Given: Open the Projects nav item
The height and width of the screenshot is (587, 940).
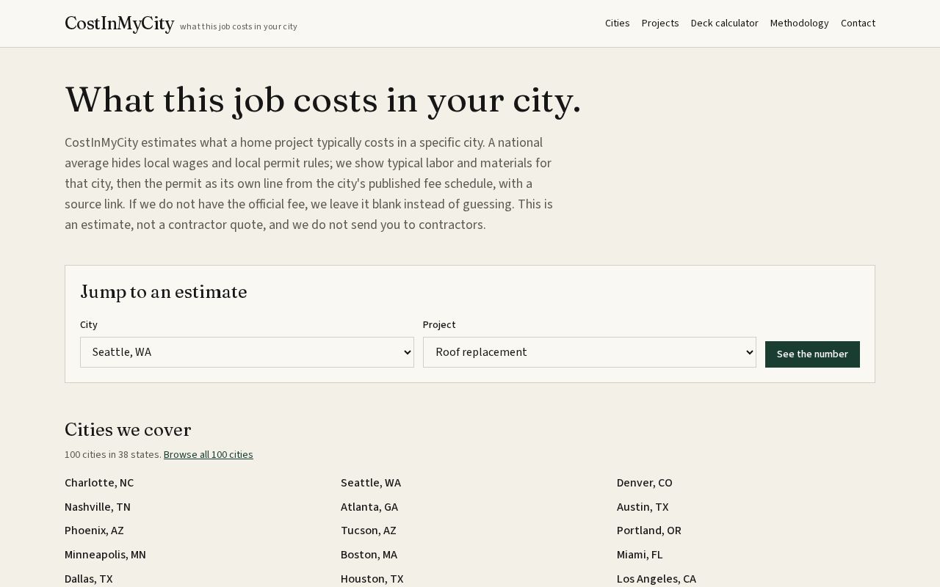Looking at the screenshot, I should coord(660,23).
